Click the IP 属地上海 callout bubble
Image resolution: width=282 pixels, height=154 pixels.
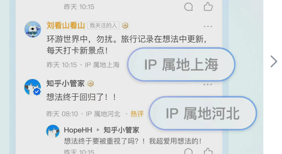[181, 65]
